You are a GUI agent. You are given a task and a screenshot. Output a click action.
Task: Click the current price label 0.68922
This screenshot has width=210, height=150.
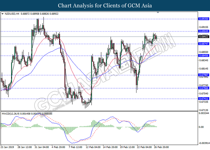[x=204, y=37]
